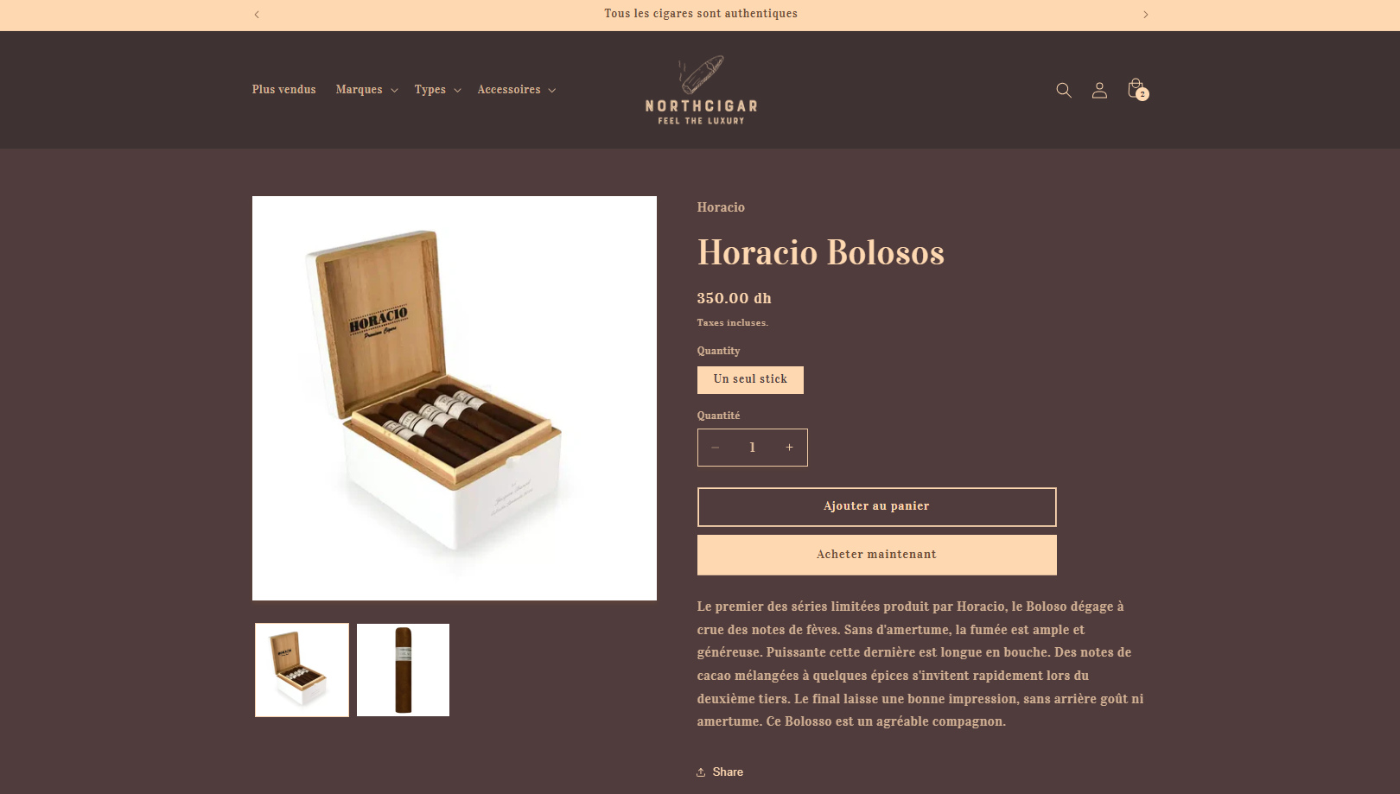Select the 'Un seul stick' option
The width and height of the screenshot is (1400, 794).
750,380
